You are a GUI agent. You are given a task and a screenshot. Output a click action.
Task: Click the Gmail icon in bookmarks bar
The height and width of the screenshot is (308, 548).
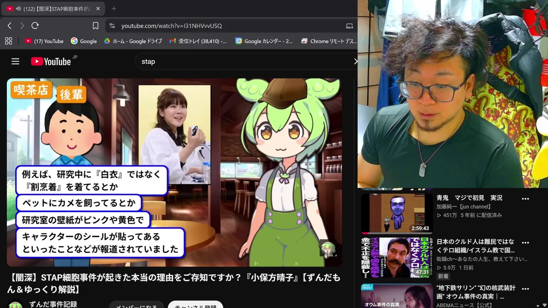pos(173,41)
